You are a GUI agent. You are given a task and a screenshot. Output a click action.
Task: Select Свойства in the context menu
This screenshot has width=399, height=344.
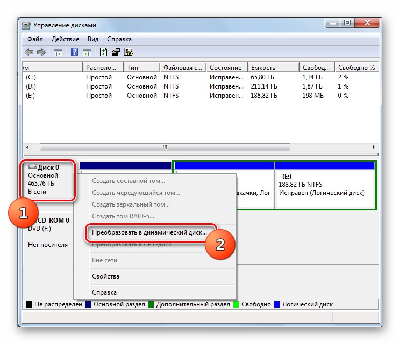(105, 276)
